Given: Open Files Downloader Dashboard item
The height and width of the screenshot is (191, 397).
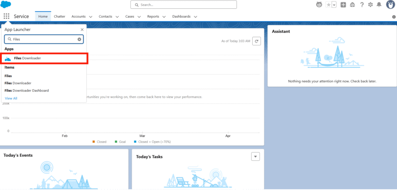Looking at the screenshot, I should 27,90.
